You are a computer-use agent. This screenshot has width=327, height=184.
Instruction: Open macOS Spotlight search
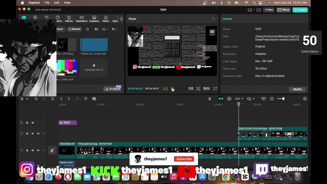pos(254,3)
